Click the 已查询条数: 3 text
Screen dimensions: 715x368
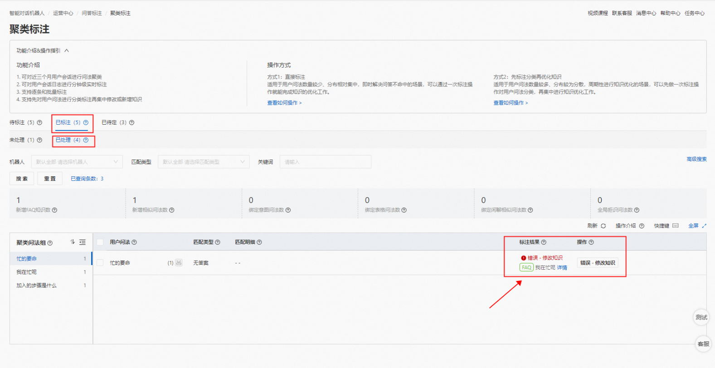pyautogui.click(x=87, y=179)
